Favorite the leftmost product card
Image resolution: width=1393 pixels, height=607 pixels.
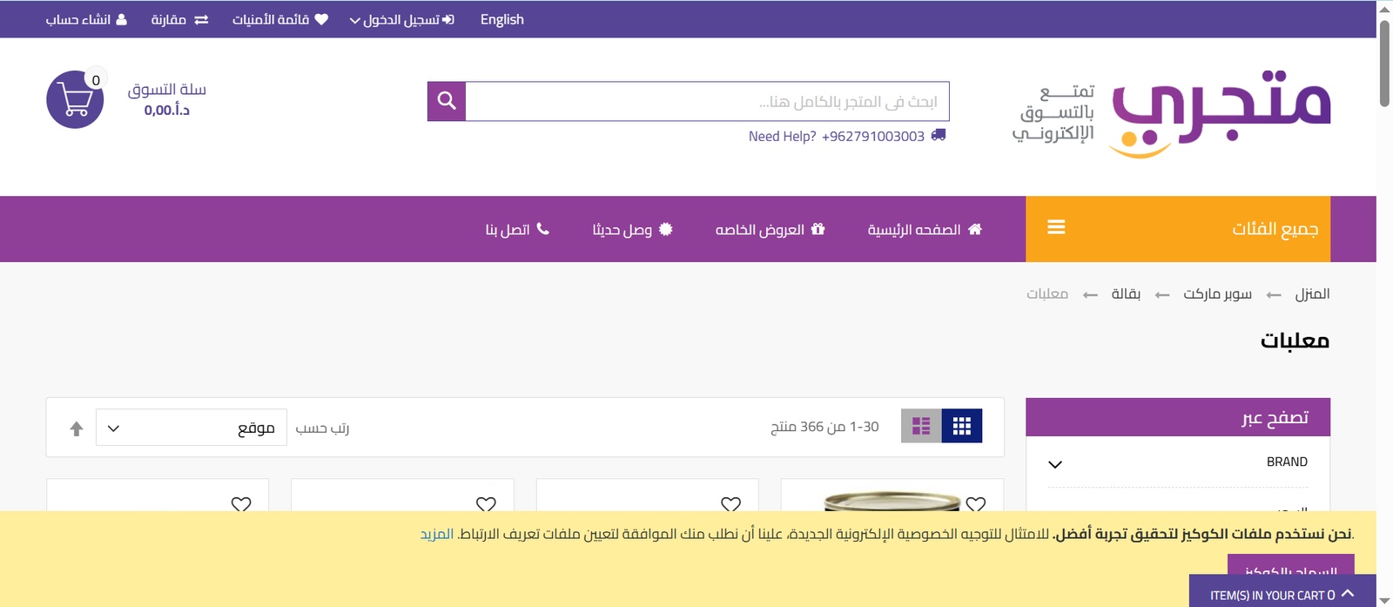click(241, 504)
